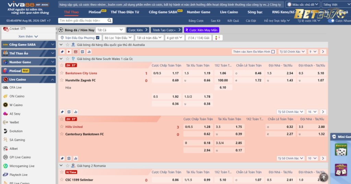
Task: Click Cược Xiên May Mắn button
Action: 202,30
